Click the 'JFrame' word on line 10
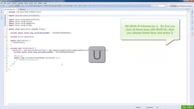This screenshot has height=109, width=194. tap(42, 29)
